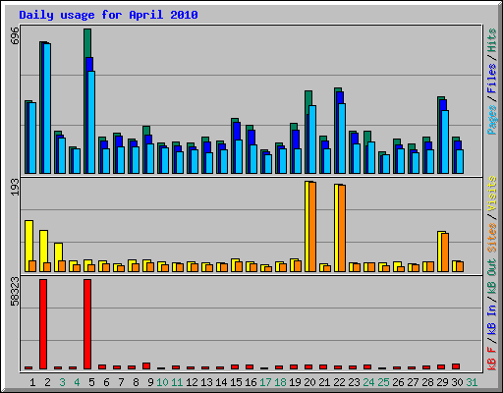The height and width of the screenshot is (393, 503).
Task: Click the 193 visits axis label
Action: [15, 188]
